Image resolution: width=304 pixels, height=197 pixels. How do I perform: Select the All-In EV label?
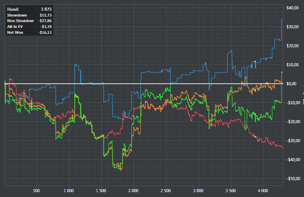tap(15, 27)
